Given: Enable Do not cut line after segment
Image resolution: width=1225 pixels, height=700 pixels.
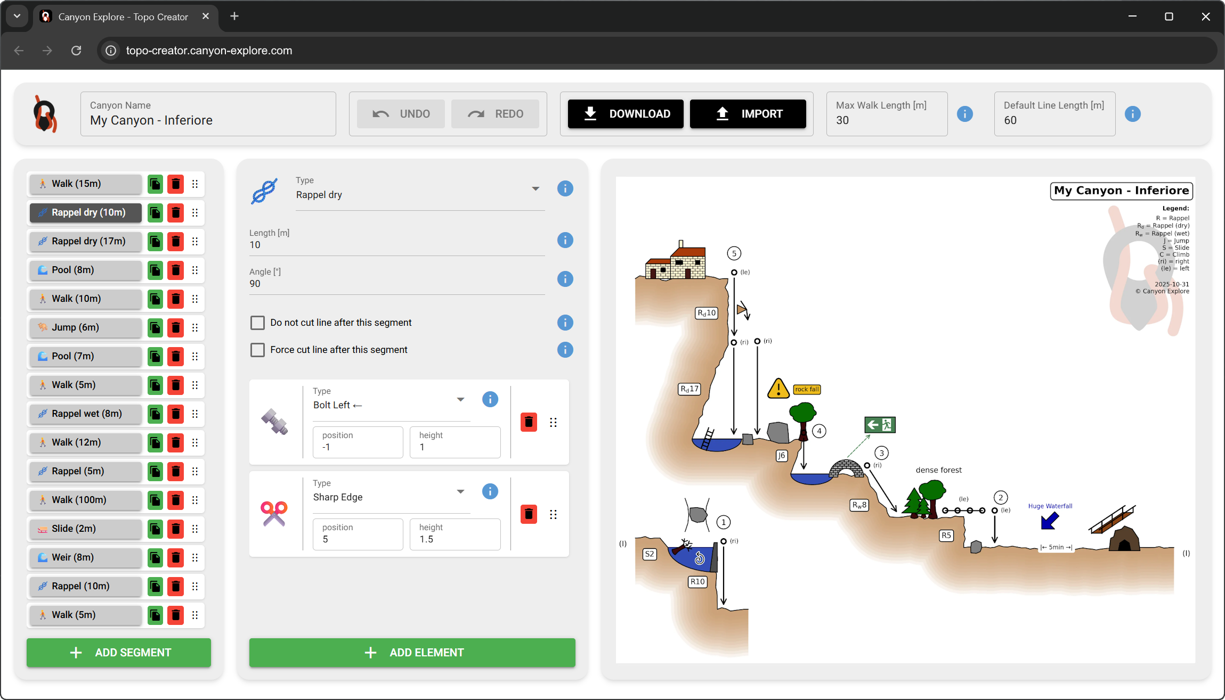Looking at the screenshot, I should pyautogui.click(x=258, y=323).
